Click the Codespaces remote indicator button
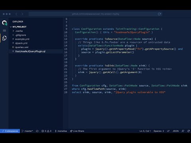The width and height of the screenshot is (191, 143). [x=10, y=131]
